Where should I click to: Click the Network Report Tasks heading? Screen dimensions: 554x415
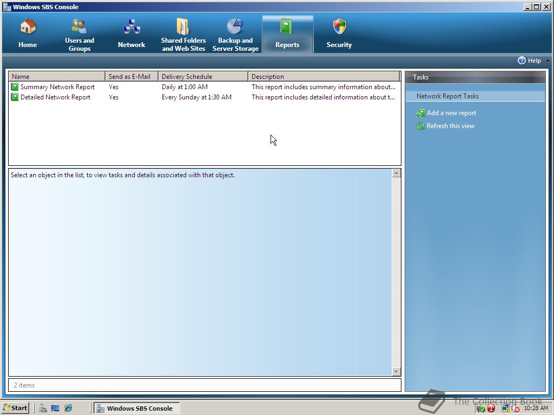(x=447, y=96)
